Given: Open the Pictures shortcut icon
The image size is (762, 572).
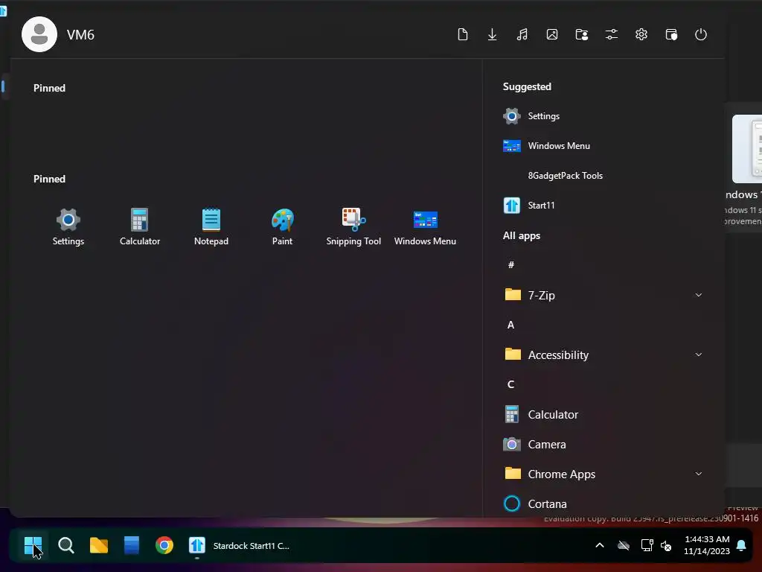Looking at the screenshot, I should 552,34.
